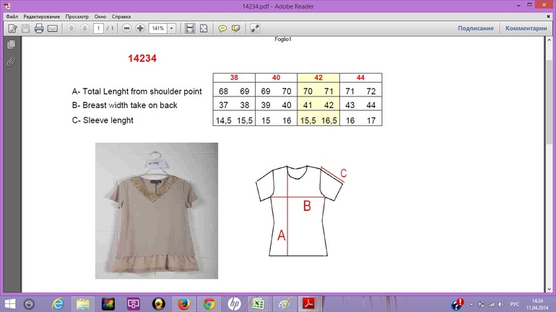The image size is (556, 312).
Task: Switch to Excel on the taskbar
Action: click(x=259, y=304)
